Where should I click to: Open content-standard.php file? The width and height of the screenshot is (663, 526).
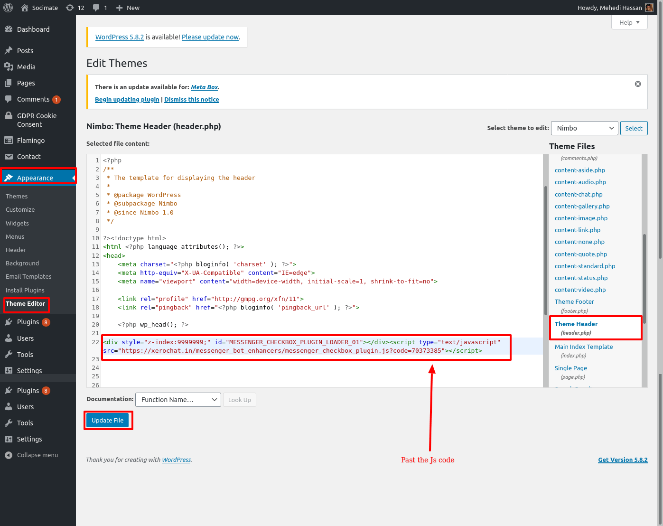point(585,266)
